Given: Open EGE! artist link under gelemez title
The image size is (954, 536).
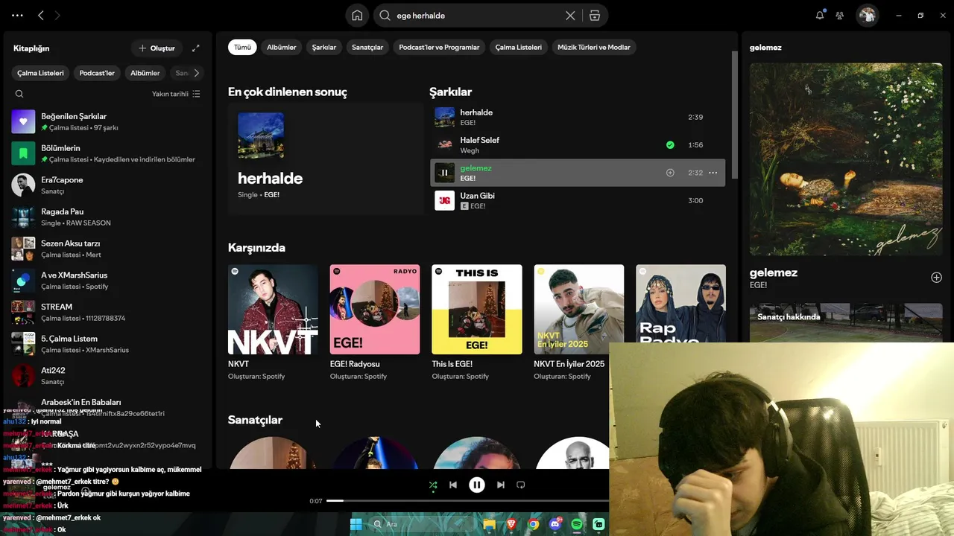Looking at the screenshot, I should click(x=758, y=285).
